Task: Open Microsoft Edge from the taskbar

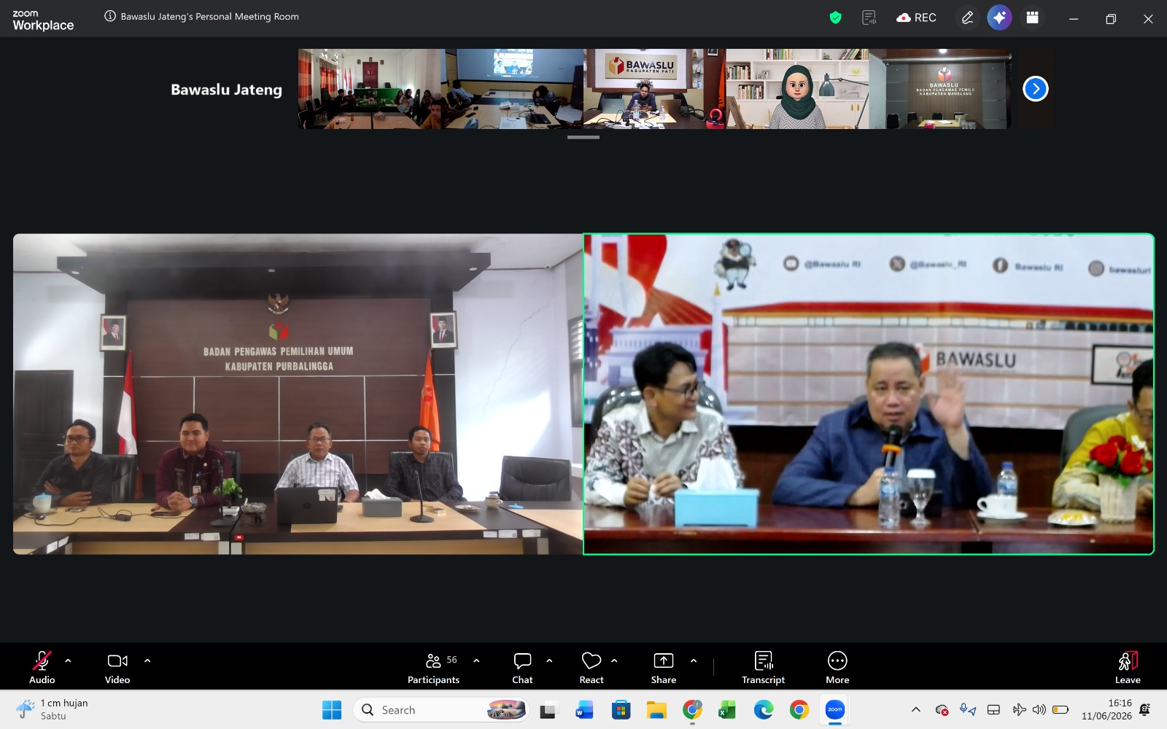Action: 764,709
